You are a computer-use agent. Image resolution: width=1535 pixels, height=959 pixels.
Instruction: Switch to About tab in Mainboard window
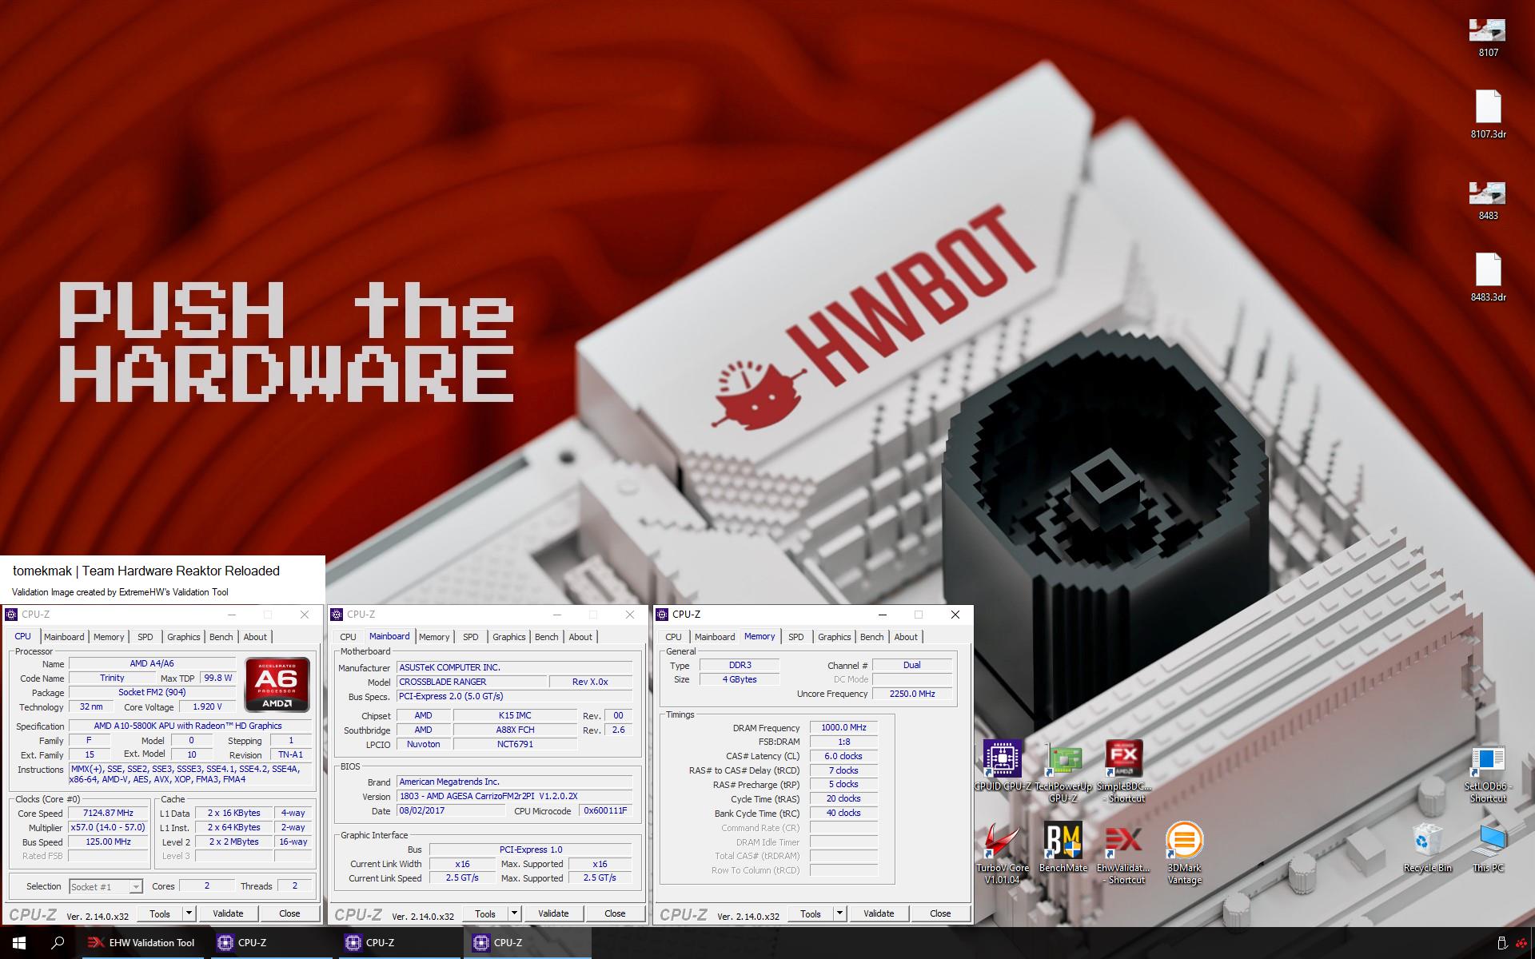click(580, 637)
